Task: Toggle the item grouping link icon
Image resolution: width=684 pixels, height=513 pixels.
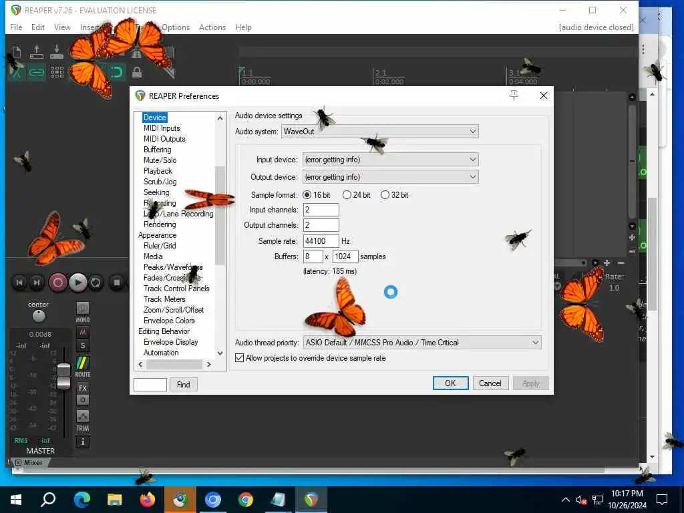Action: [37, 72]
